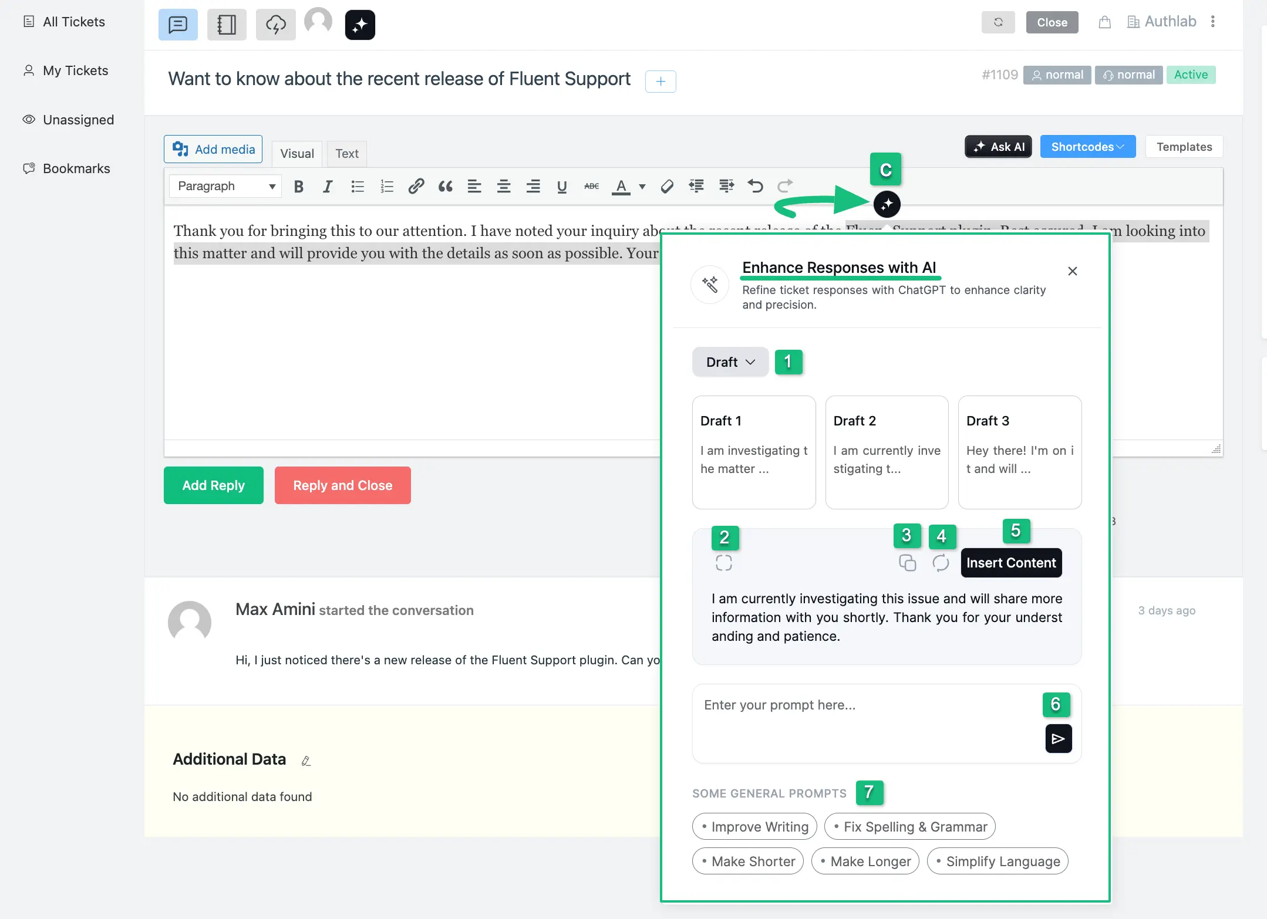Click the cloud sync activity icon
Image resolution: width=1267 pixels, height=919 pixels.
(275, 25)
